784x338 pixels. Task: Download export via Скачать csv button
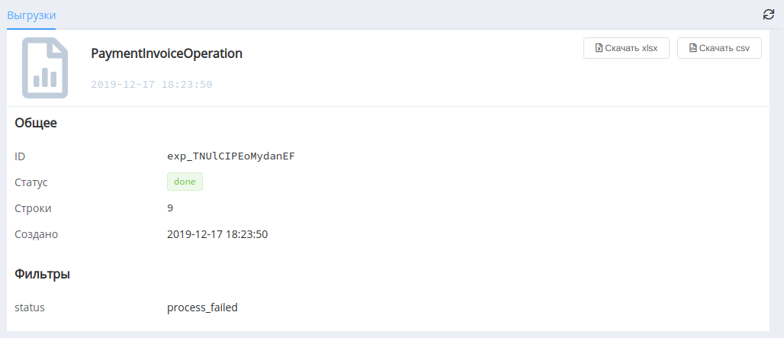[719, 49]
